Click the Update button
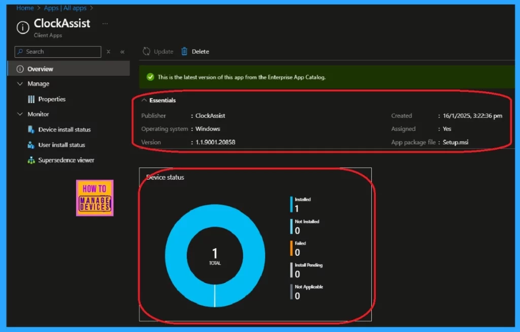The image size is (520, 332). click(158, 51)
